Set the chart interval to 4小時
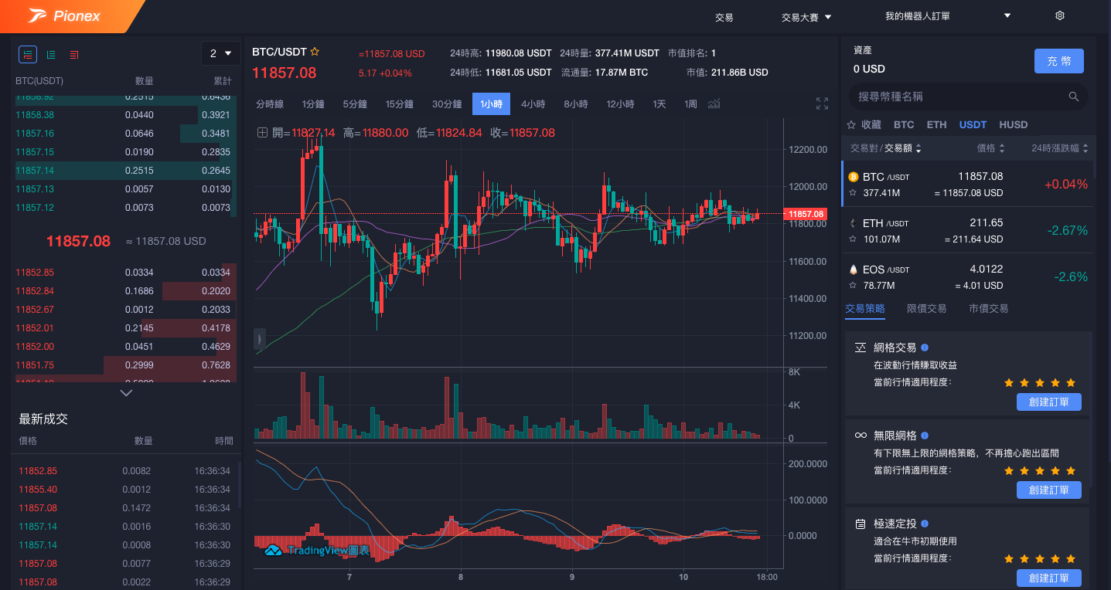This screenshot has height=590, width=1111. 533,104
